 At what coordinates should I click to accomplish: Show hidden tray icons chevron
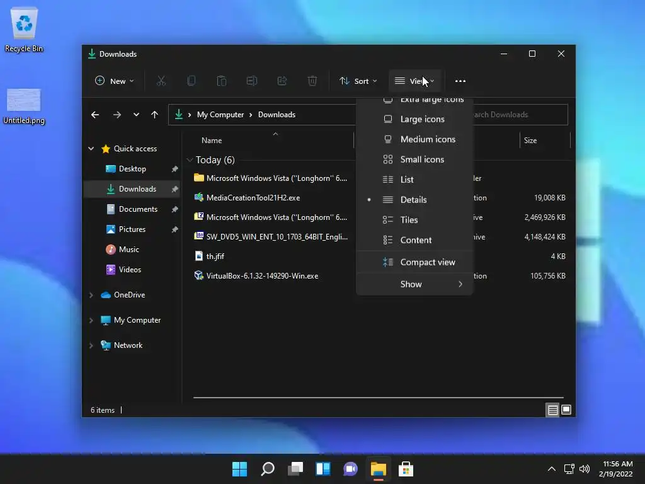(x=552, y=469)
